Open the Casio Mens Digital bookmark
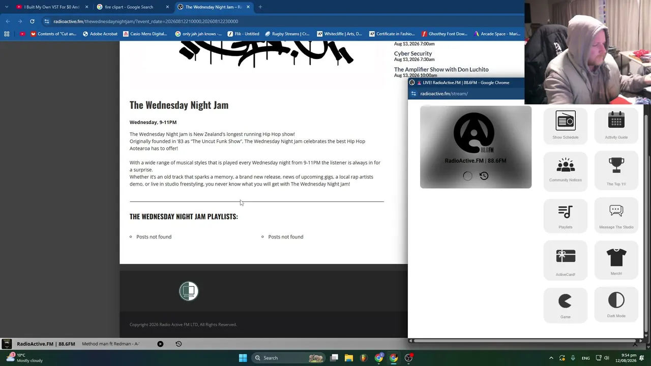The width and height of the screenshot is (651, 366). [x=145, y=34]
